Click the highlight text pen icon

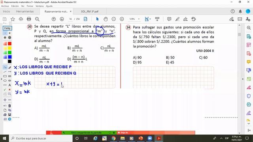click(177, 19)
